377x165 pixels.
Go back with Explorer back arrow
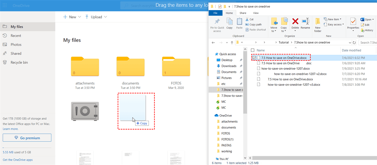[x=213, y=42]
